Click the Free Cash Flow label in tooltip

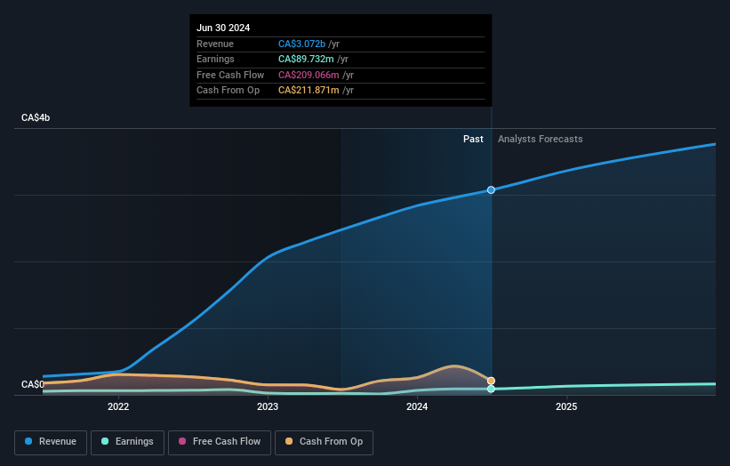coord(230,75)
